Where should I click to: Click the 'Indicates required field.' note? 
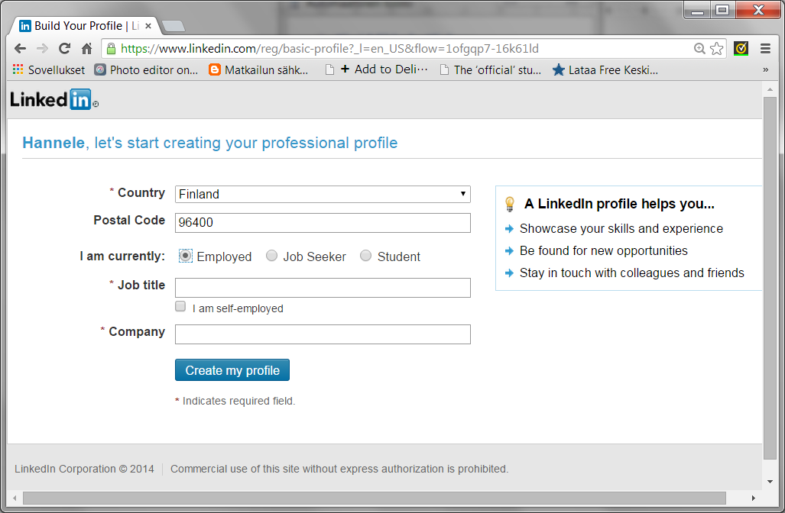[238, 401]
